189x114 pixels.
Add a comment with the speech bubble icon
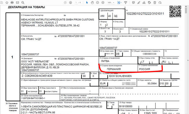point(133,3)
